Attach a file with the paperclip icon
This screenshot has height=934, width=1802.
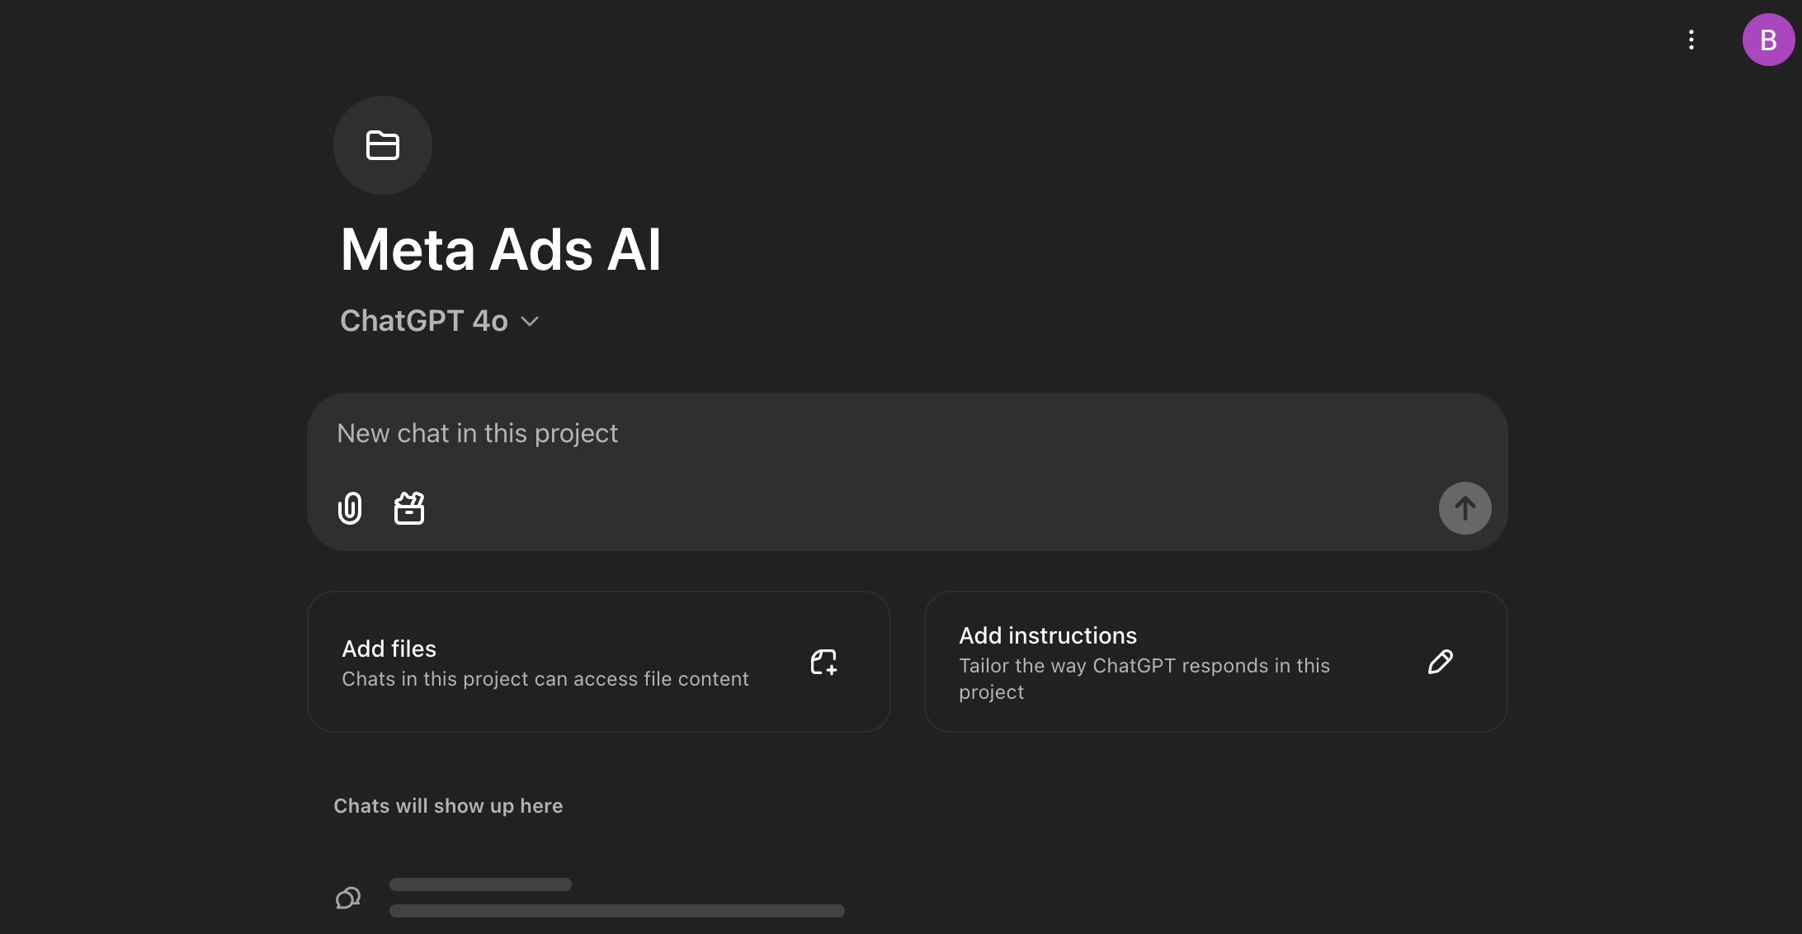coord(350,508)
